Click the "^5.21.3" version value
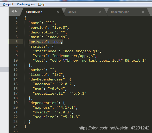This screenshot has height=133, width=152. tap(70, 117)
